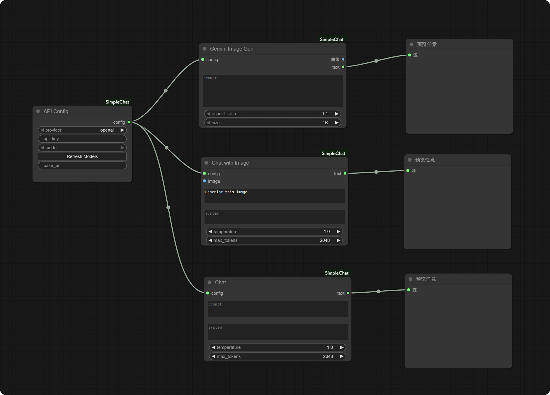The width and height of the screenshot is (550, 395).
Task: Click the Gemini Image Gen config input port
Action: (x=203, y=60)
